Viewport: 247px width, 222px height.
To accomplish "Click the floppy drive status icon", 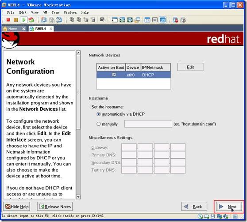I will (x=212, y=217).
